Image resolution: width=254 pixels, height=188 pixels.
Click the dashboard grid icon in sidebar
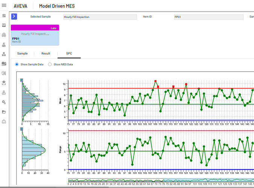(x=4, y=16)
